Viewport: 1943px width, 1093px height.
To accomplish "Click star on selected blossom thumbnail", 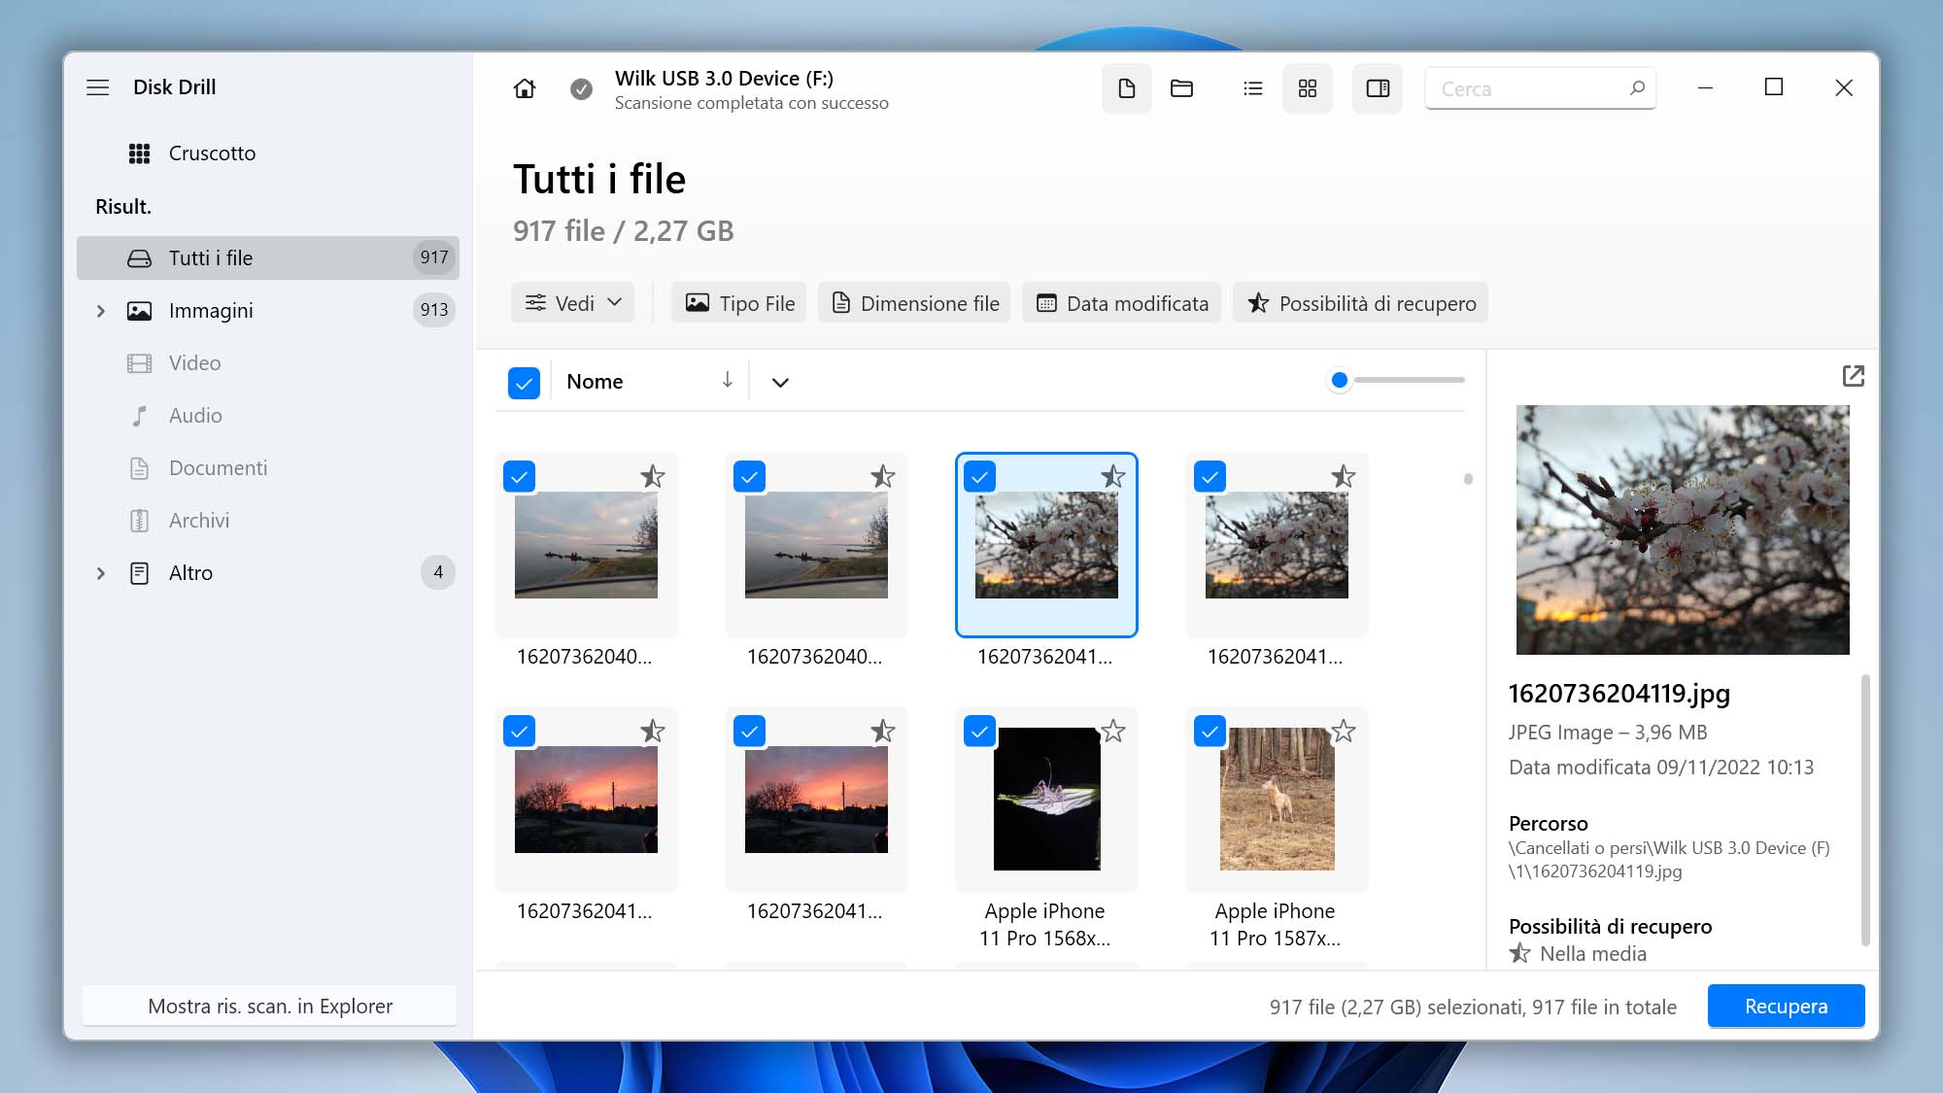I will tap(1113, 476).
